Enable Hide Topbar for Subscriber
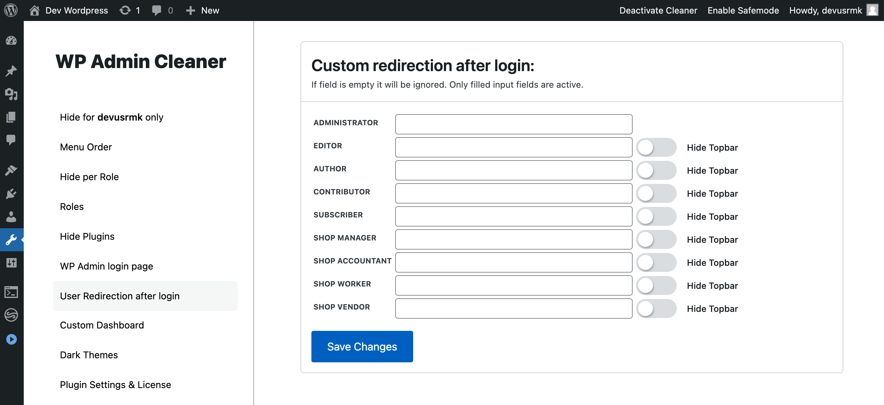The height and width of the screenshot is (405, 884). [x=656, y=216]
